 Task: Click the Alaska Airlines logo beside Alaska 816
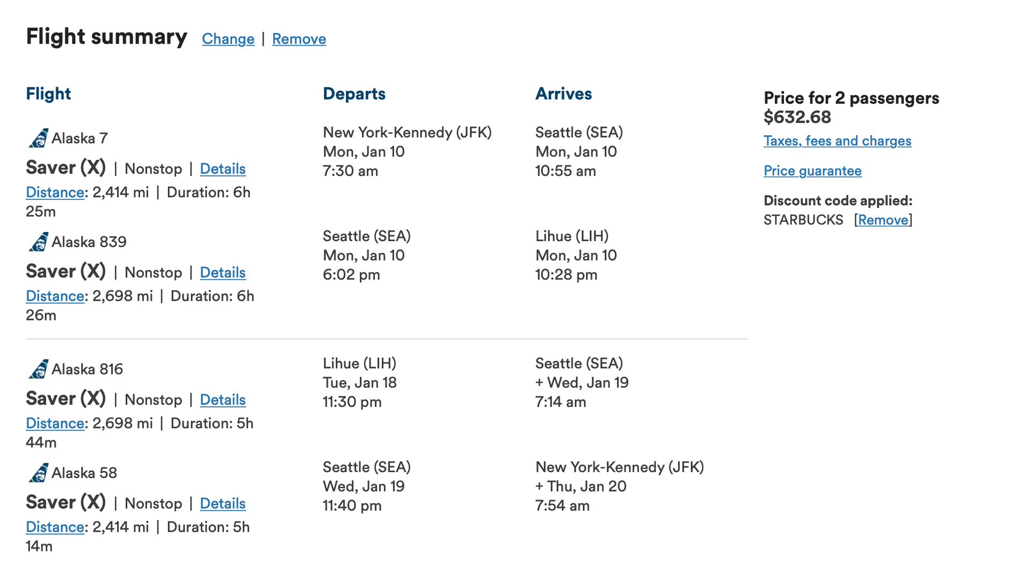pos(38,369)
